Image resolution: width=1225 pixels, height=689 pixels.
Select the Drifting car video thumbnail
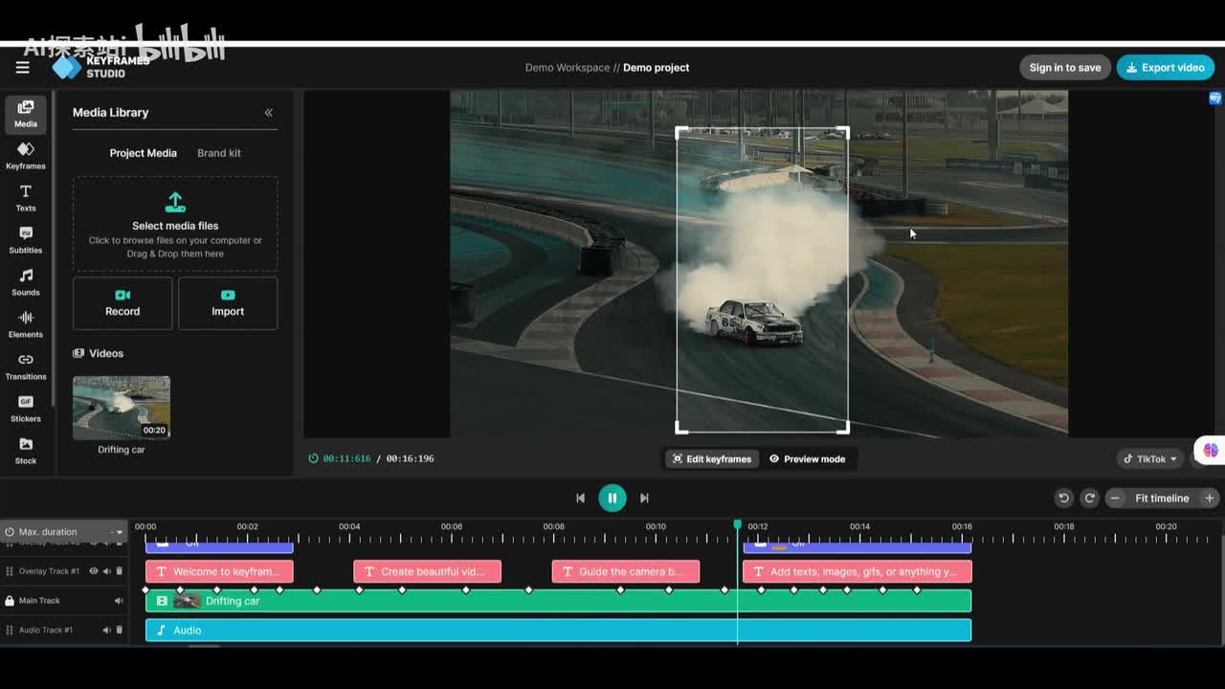pyautogui.click(x=122, y=408)
